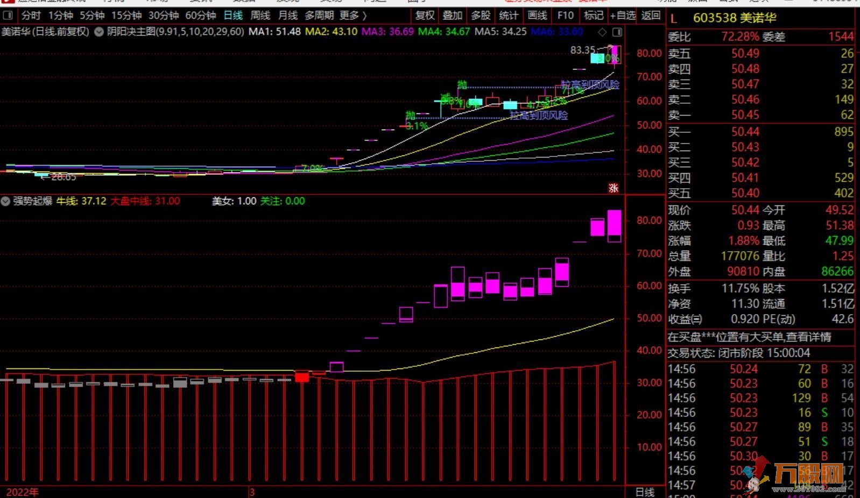
Task: Click stock title 603538 美诺华
Action: [735, 18]
